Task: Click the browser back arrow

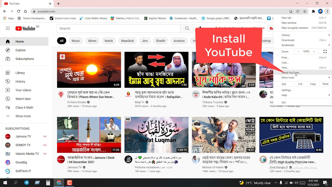Action: click(5, 11)
